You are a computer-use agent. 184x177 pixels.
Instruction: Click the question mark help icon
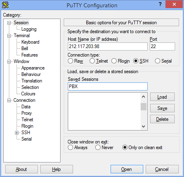pyautogui.click(x=160, y=4)
